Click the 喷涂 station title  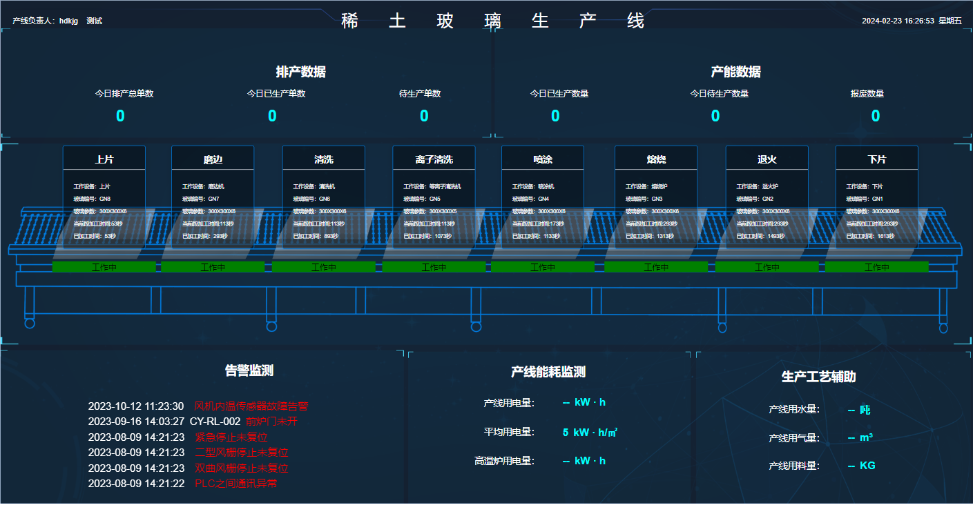tap(543, 159)
